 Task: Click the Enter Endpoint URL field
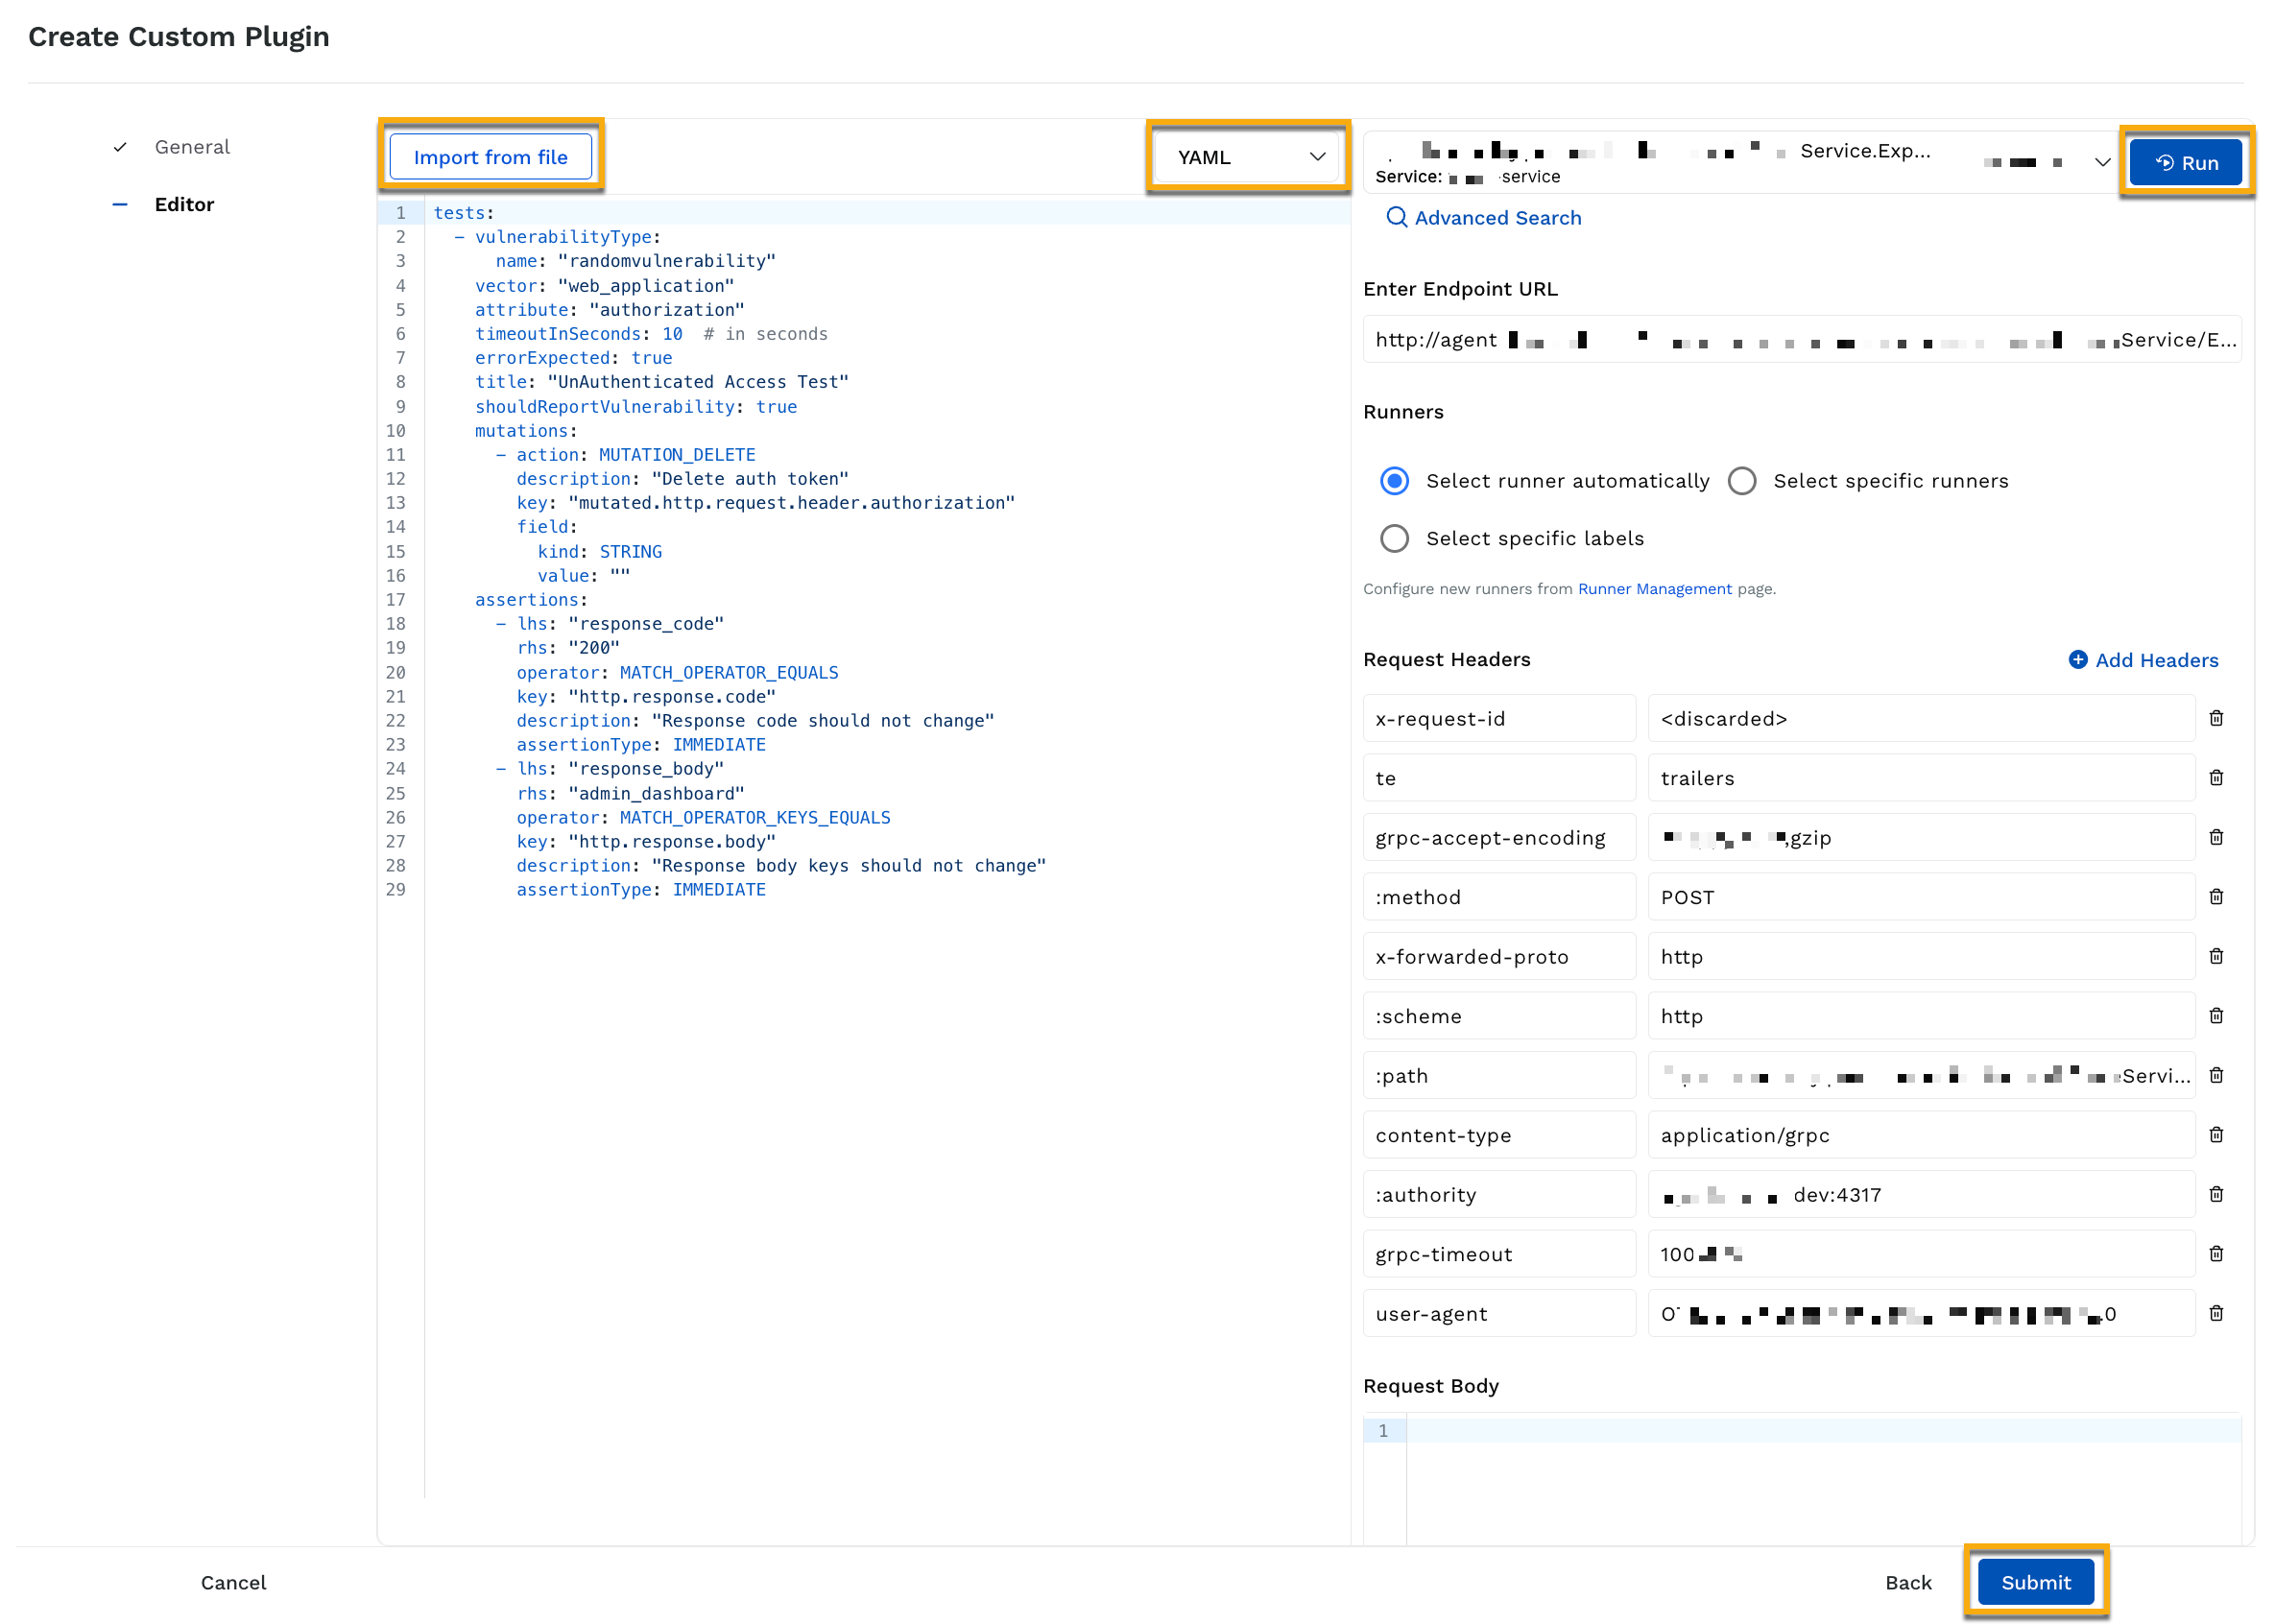click(1801, 340)
